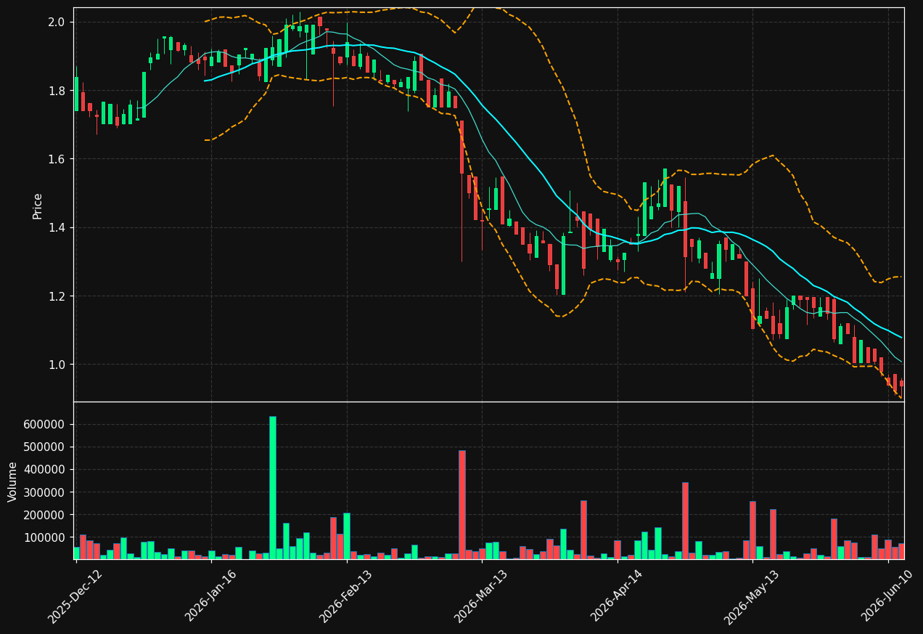Click the tallest green volume bar above 600000
This screenshot has width=923, height=634.
coord(272,487)
